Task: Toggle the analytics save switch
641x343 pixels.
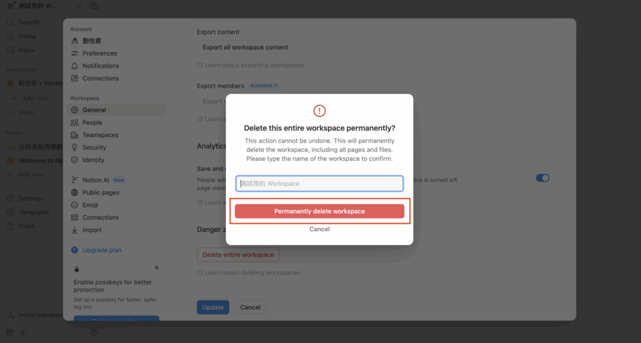Action: [x=542, y=178]
